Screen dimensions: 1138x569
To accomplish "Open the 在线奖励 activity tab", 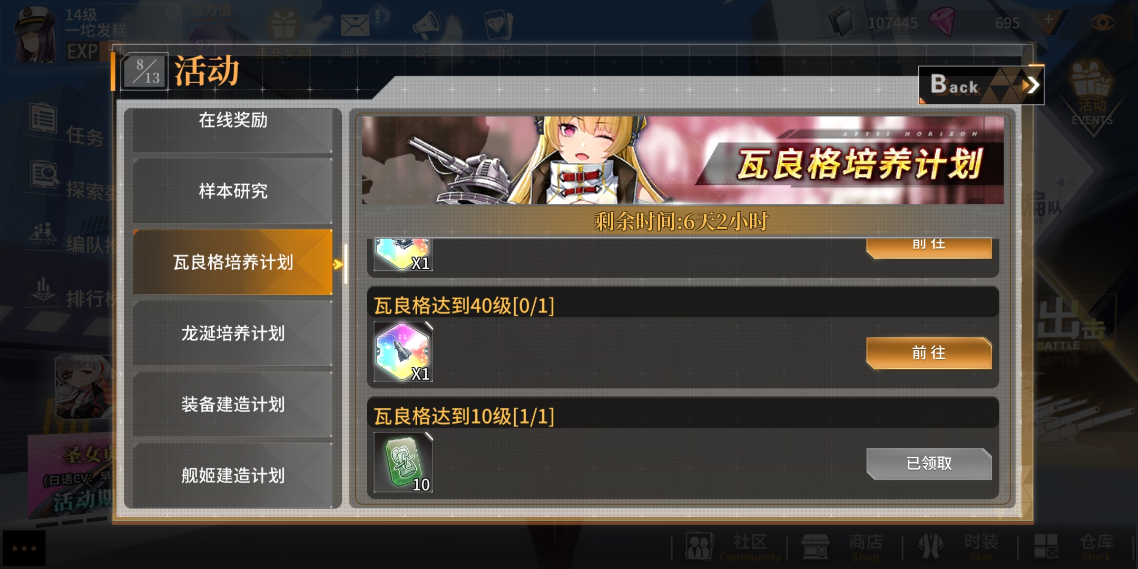I will click(x=233, y=130).
